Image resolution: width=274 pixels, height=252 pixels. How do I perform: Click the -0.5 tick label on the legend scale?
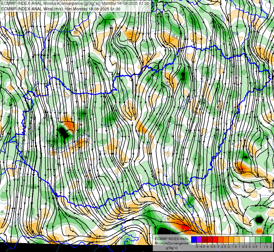244,247
